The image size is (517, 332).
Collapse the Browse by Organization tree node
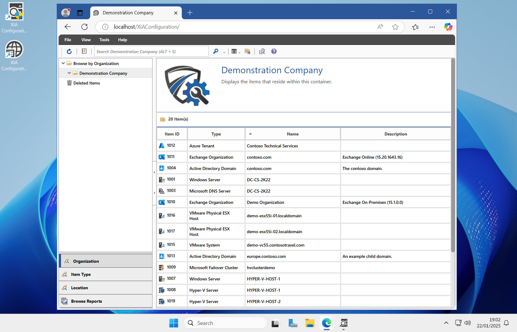[63, 63]
